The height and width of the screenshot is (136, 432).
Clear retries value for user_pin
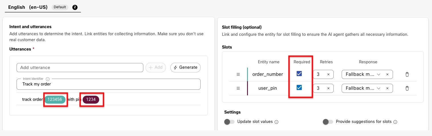pos(328,88)
